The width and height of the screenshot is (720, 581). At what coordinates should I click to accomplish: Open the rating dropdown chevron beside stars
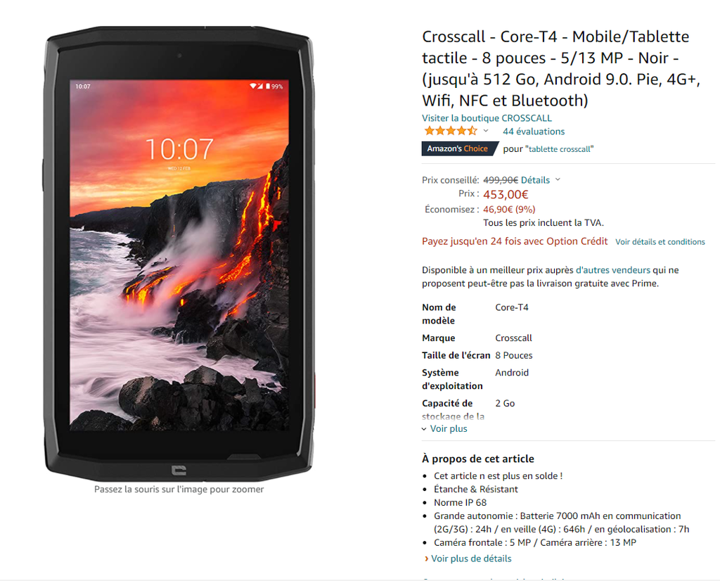pos(486,131)
